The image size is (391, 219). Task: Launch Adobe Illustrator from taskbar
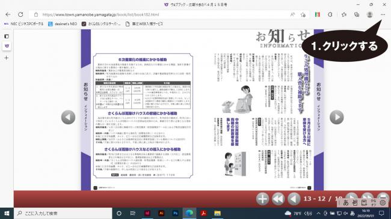161,213
